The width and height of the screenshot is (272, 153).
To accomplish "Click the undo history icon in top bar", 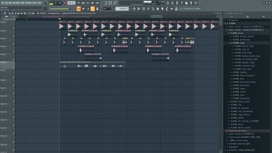I will [x=167, y=3].
